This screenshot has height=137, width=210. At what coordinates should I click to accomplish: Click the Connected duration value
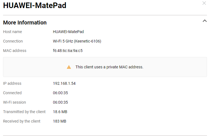coord(60,93)
